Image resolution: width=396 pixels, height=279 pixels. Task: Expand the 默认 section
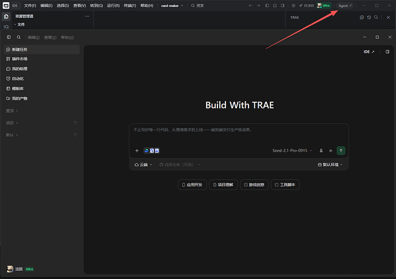[x=12, y=135]
